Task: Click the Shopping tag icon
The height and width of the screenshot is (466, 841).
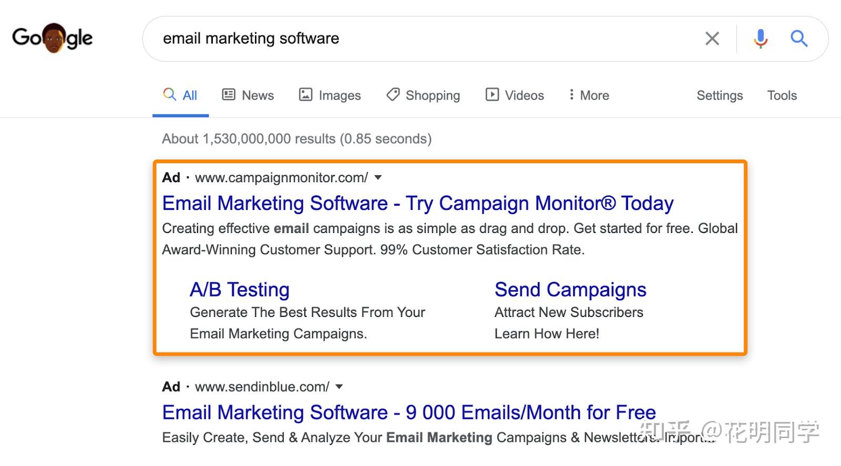Action: pyautogui.click(x=393, y=94)
